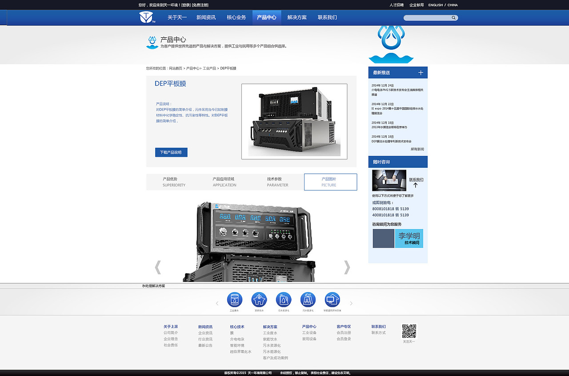Open the 企业邮局 top link
The width and height of the screenshot is (569, 376).
click(417, 5)
